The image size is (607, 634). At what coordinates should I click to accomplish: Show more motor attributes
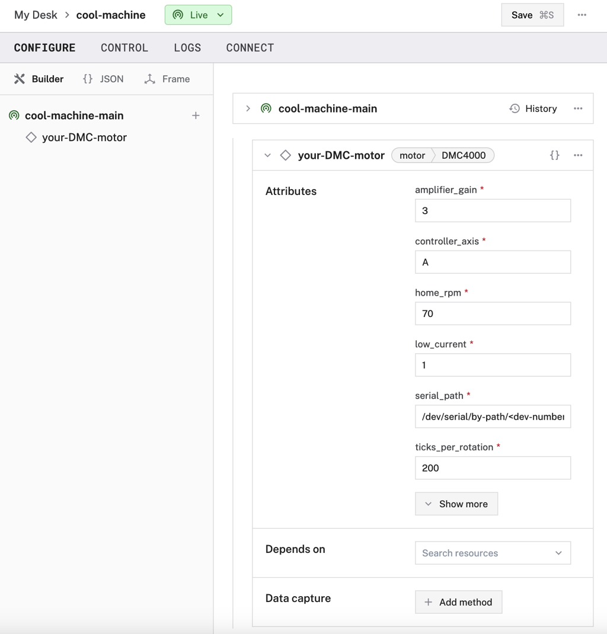456,504
